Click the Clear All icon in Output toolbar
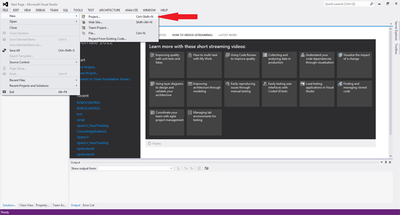Viewport: 400px width, 215px height. pos(199,168)
